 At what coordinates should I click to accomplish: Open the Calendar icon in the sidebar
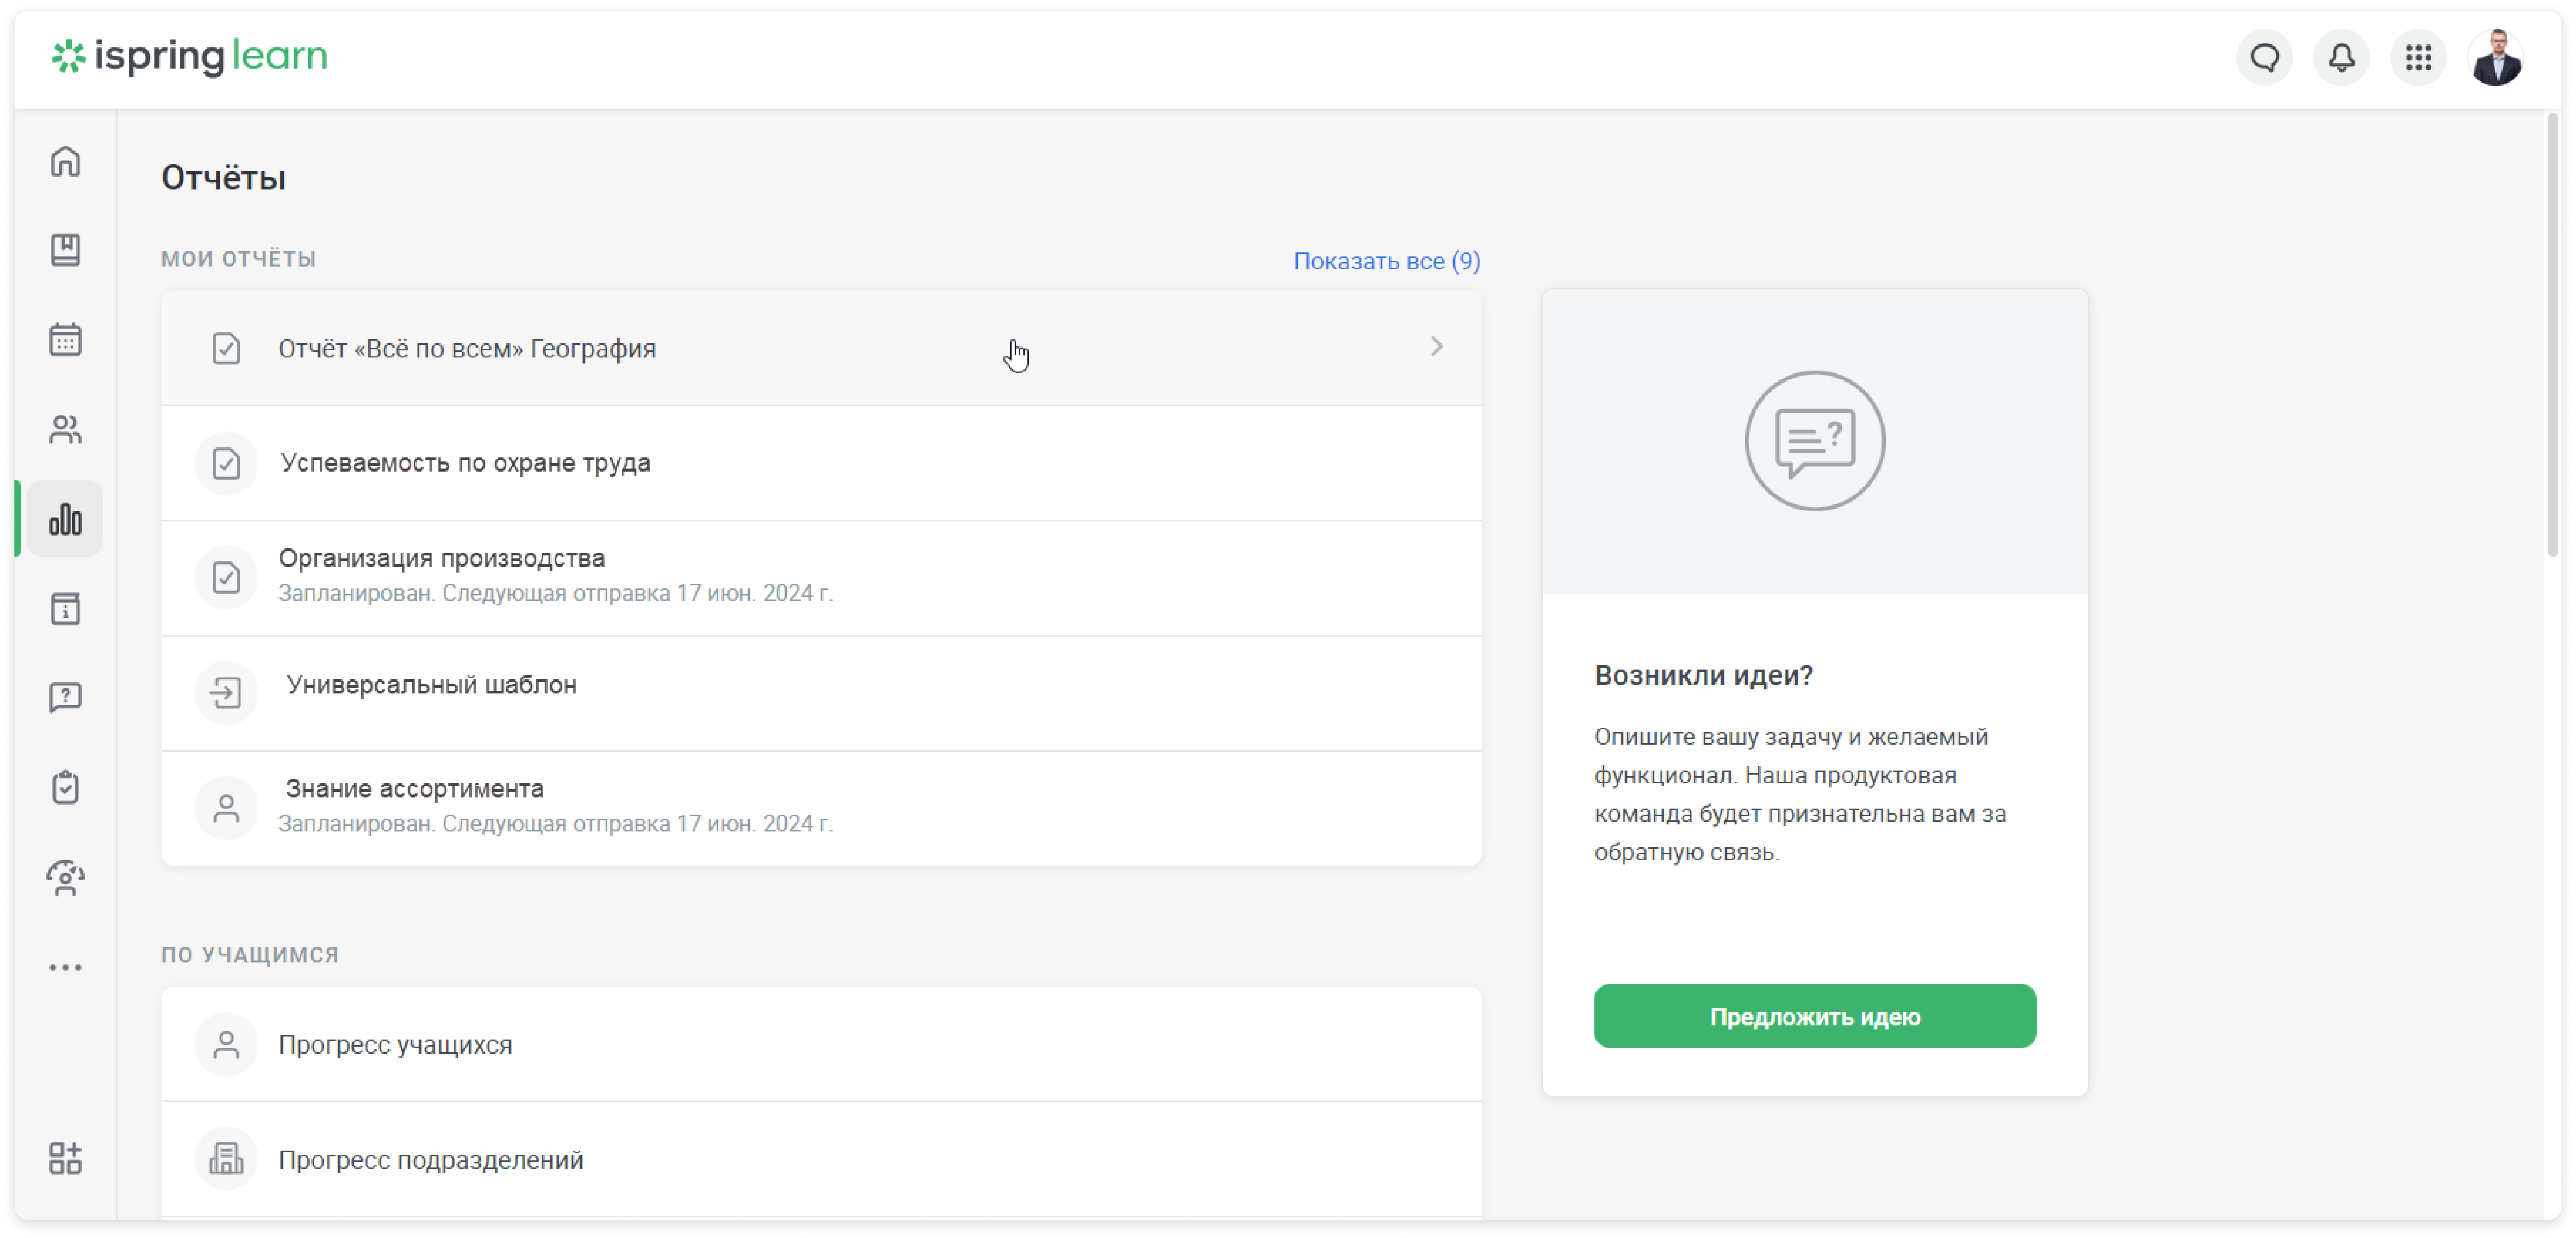coord(65,340)
